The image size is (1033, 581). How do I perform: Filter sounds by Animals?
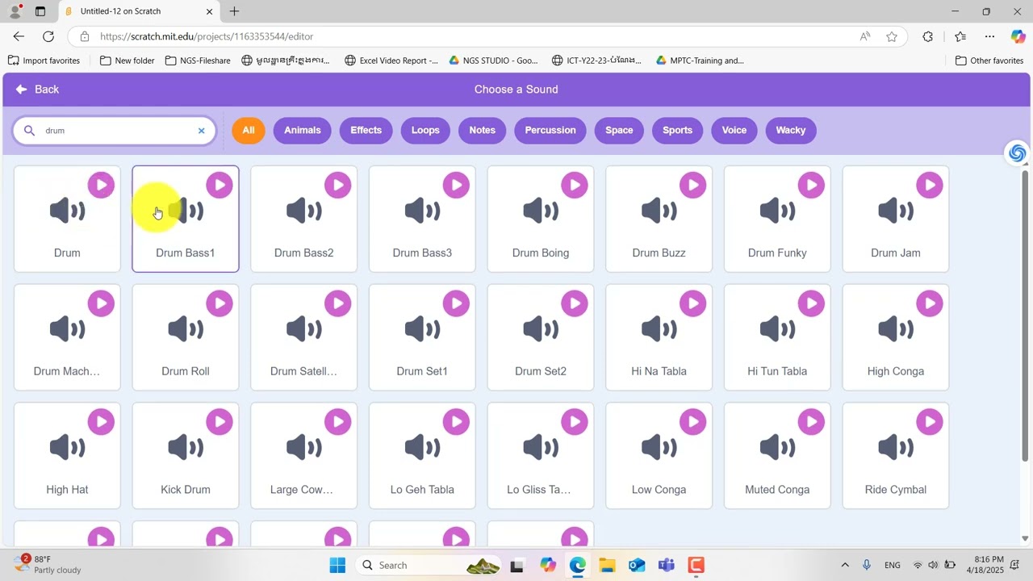click(x=303, y=130)
